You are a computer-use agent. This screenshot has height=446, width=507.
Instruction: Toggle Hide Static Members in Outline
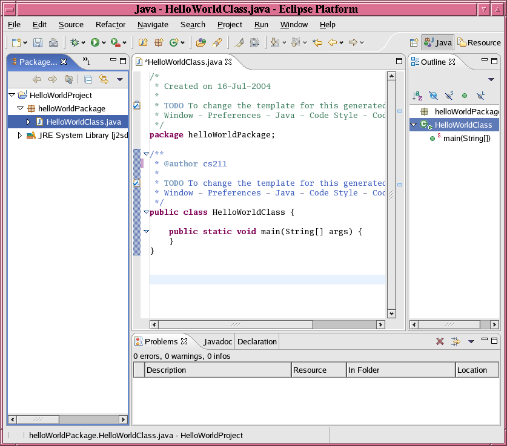point(449,96)
